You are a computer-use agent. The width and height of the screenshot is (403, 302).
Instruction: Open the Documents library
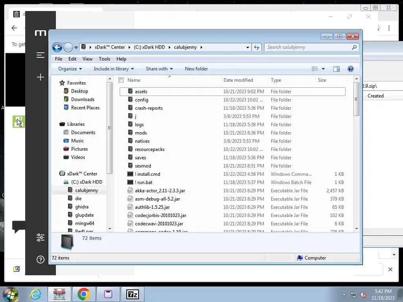[83, 133]
